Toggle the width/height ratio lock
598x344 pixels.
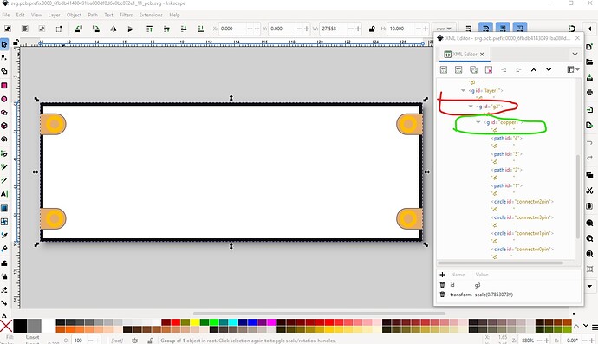click(x=372, y=29)
